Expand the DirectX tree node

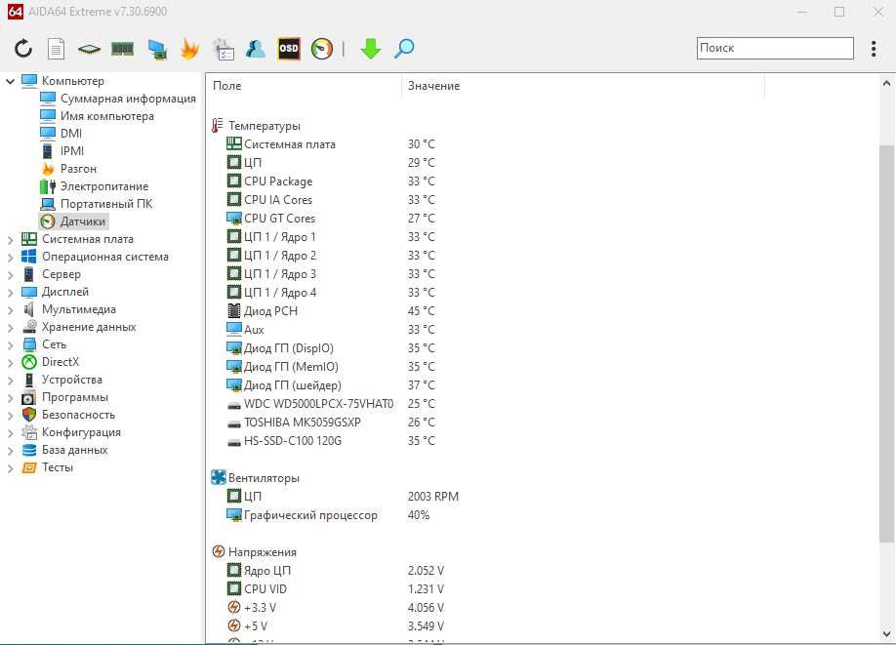[10, 363]
